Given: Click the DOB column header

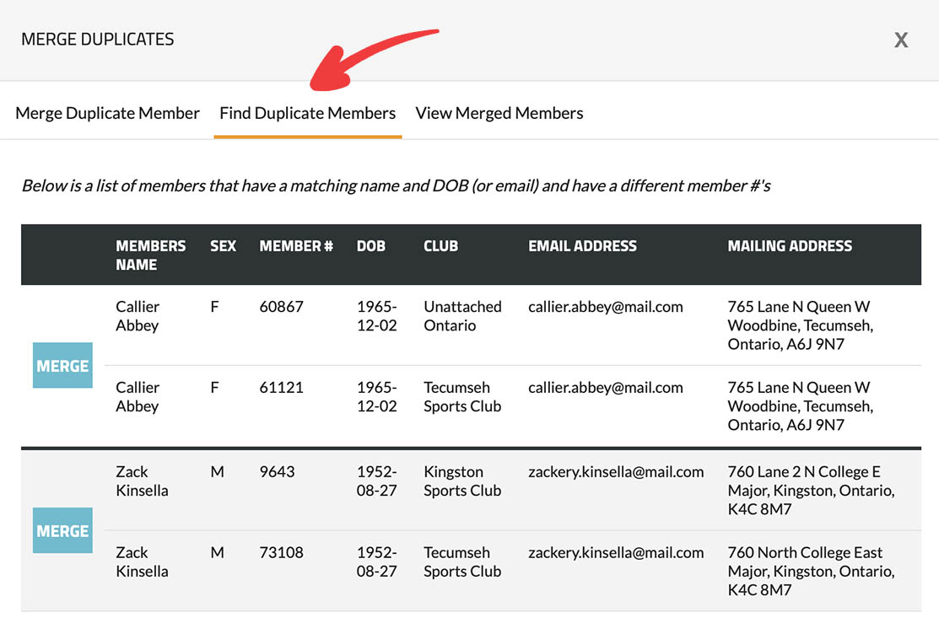Looking at the screenshot, I should (x=370, y=246).
